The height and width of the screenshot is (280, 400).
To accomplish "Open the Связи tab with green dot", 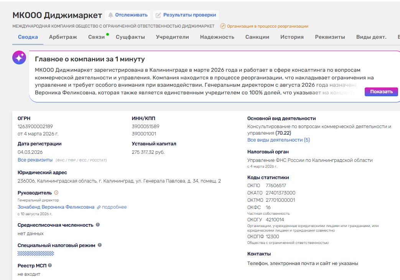I will click(x=96, y=37).
